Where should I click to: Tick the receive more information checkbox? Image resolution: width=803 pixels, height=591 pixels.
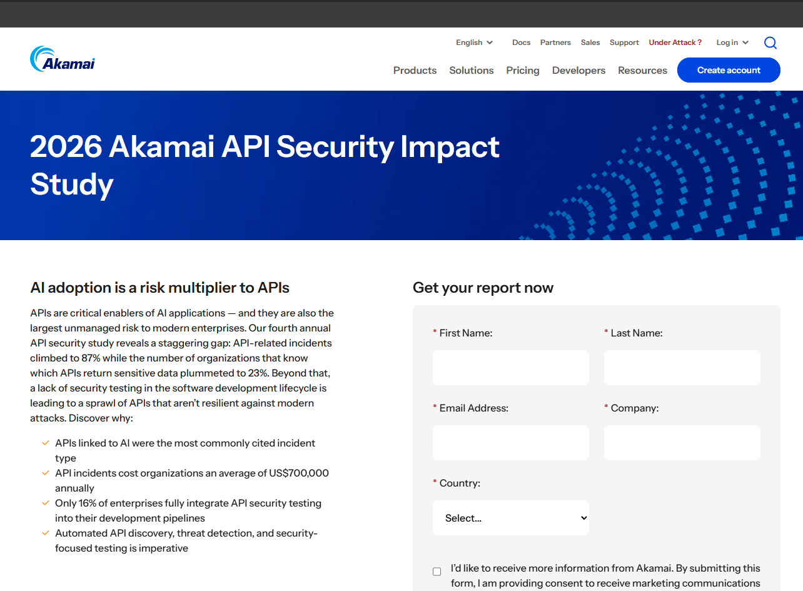[437, 571]
